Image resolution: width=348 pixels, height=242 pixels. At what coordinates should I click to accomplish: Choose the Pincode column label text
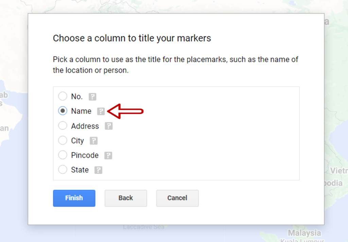pos(85,155)
